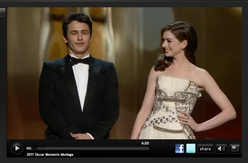Viewport: 248px width, 163px height.
Task: Switch to fullscreen view
Action: (235, 148)
